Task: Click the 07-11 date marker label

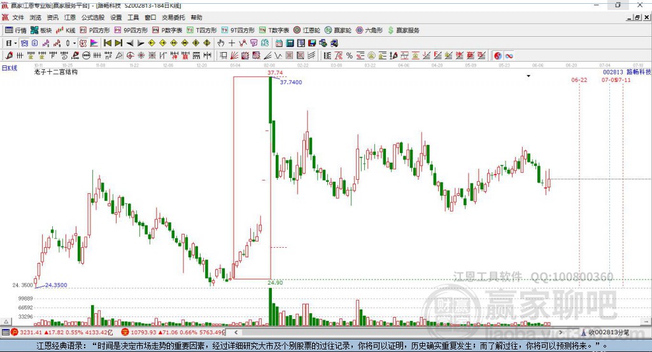Action: tap(624, 79)
